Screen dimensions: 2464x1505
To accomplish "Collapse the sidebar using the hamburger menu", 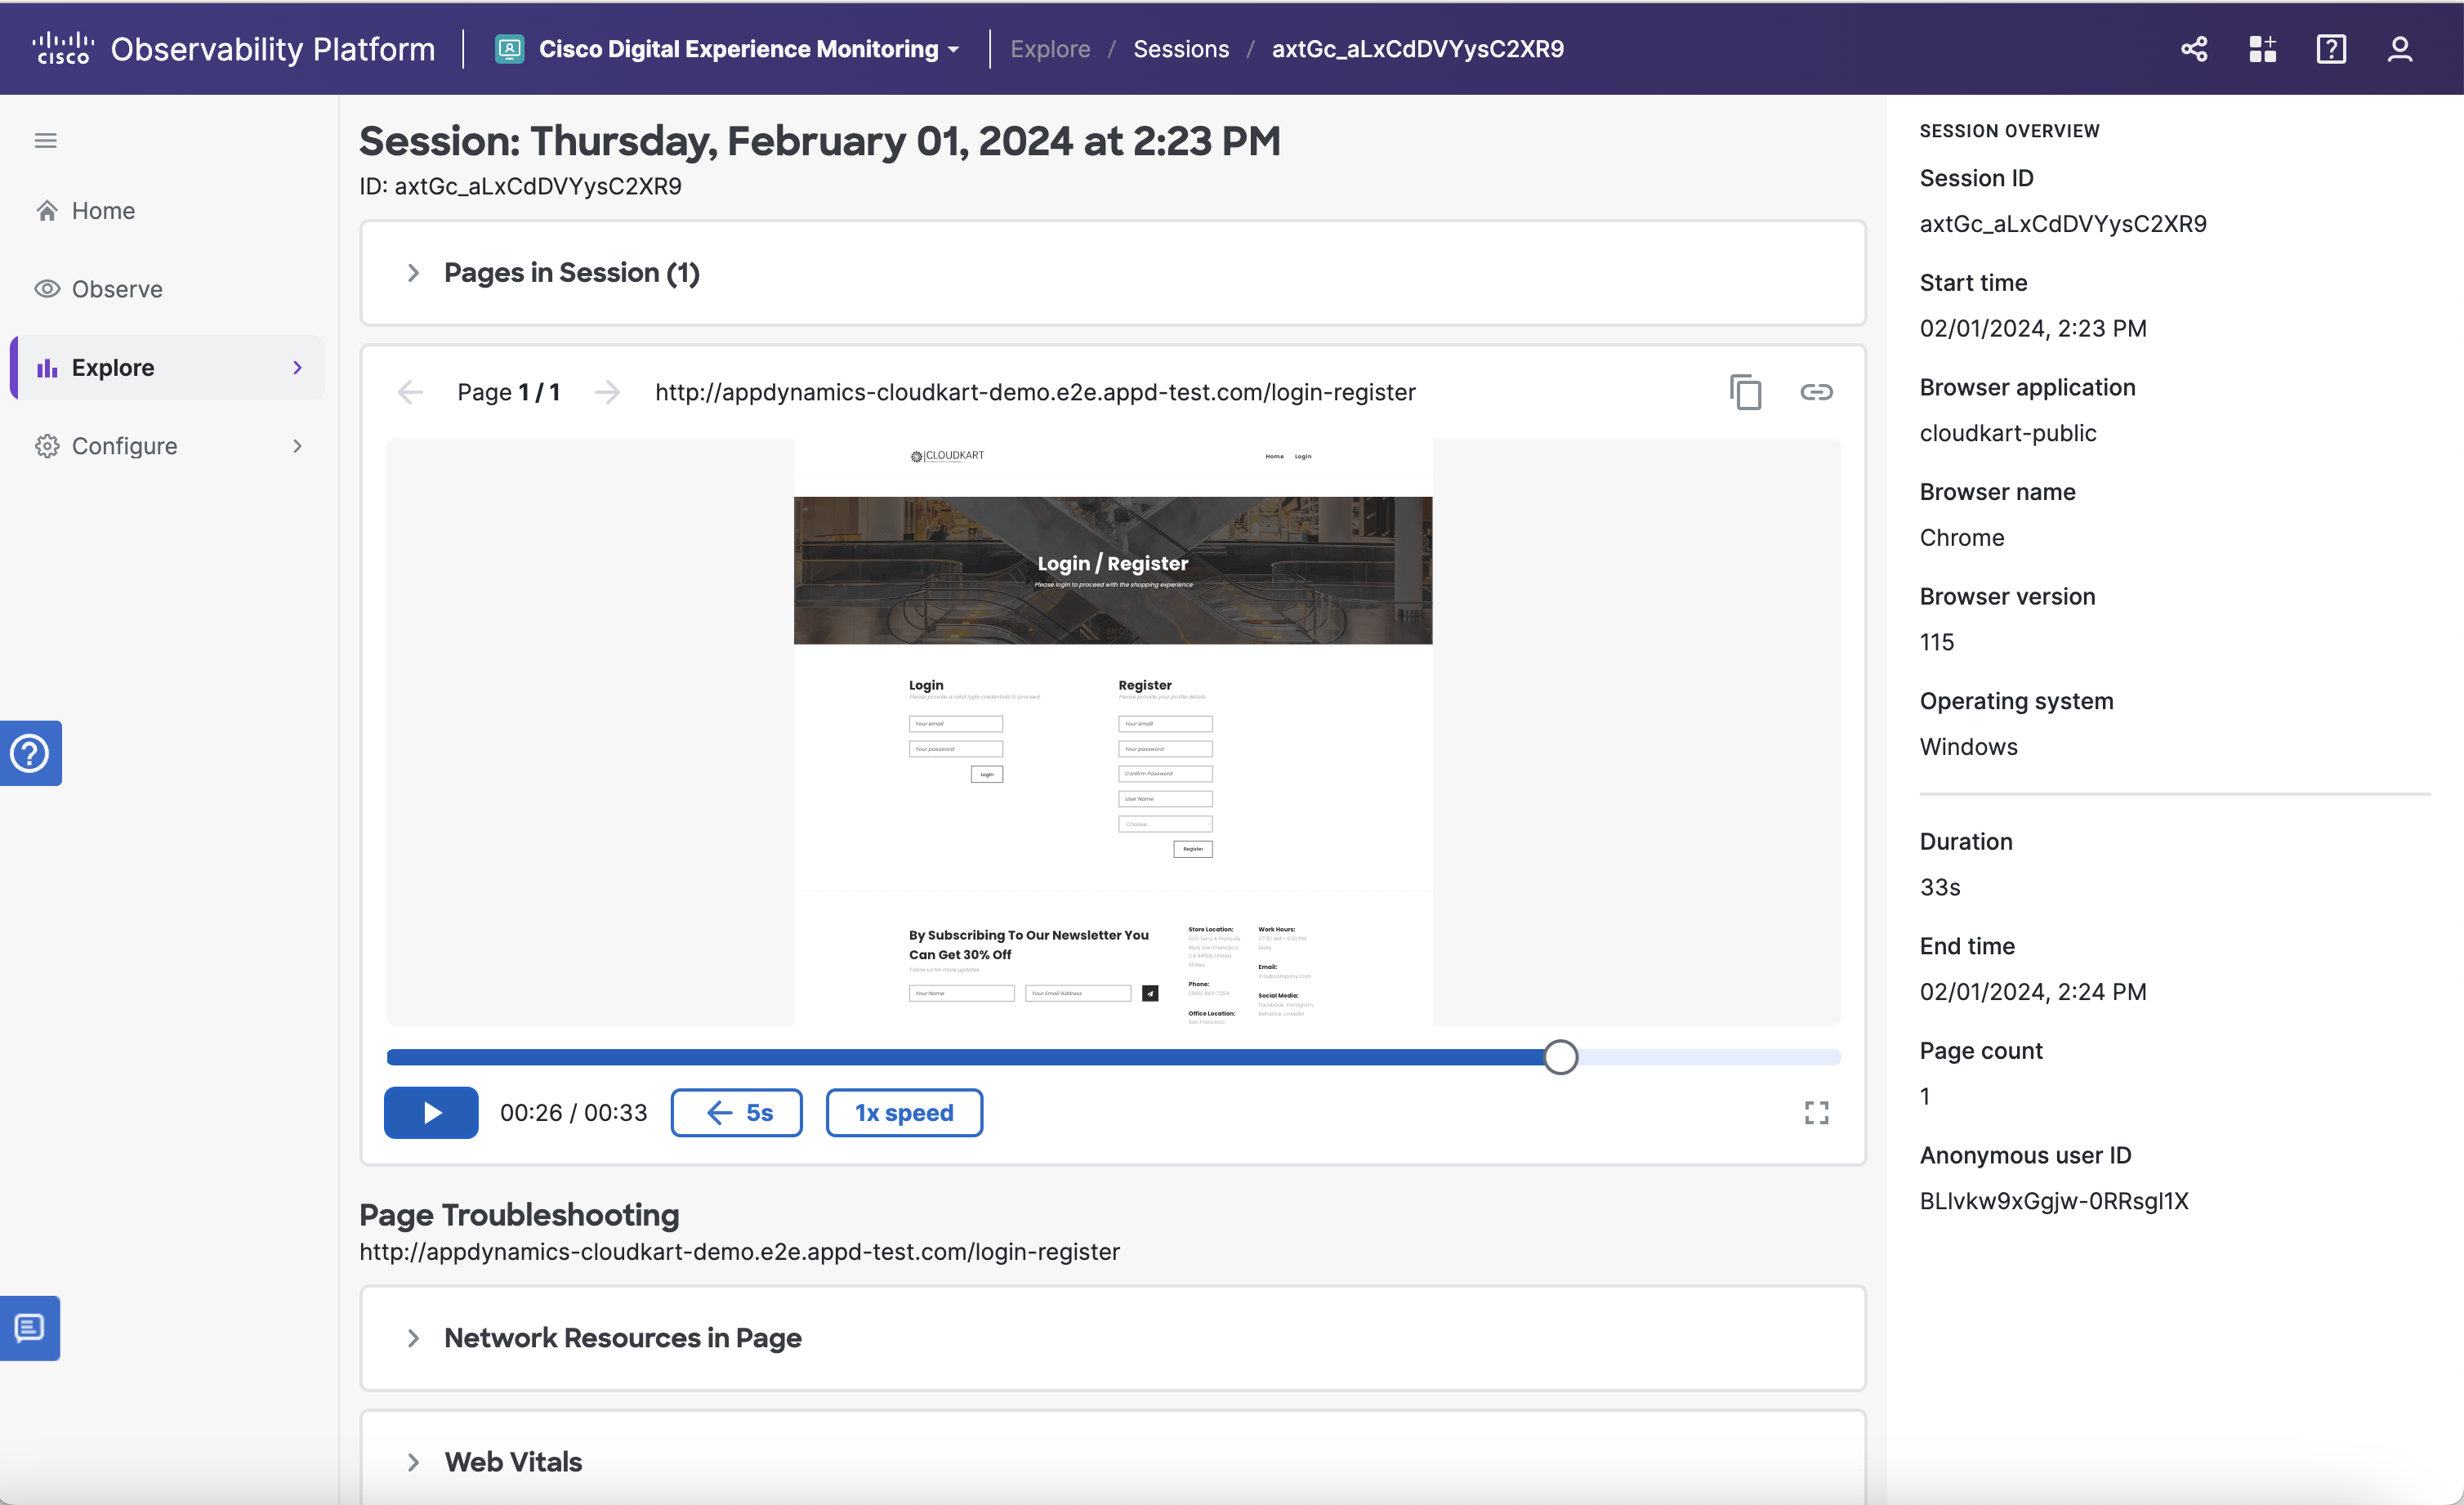I will coord(45,140).
